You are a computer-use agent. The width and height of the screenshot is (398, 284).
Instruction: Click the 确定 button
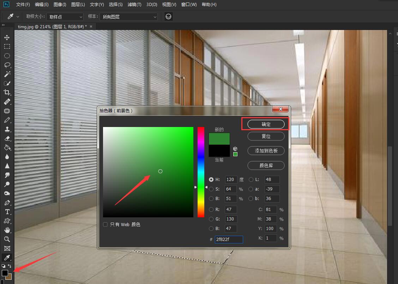coord(266,124)
